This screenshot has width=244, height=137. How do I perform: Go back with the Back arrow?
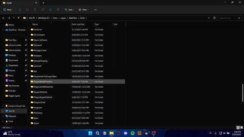3,18
